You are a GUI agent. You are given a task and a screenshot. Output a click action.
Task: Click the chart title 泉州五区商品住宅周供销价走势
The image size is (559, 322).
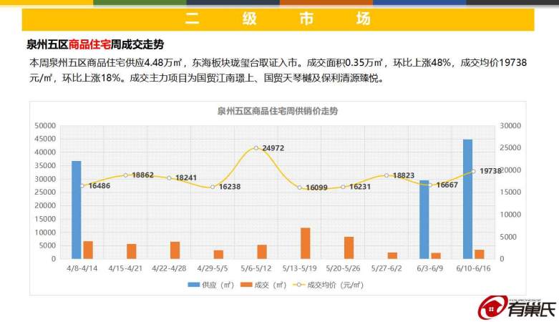[x=278, y=111]
